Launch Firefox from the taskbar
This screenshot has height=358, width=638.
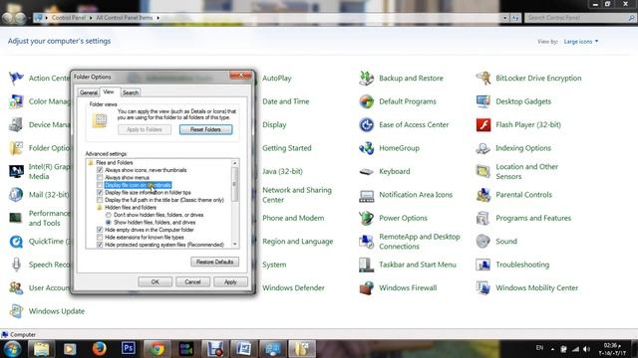(x=99, y=349)
